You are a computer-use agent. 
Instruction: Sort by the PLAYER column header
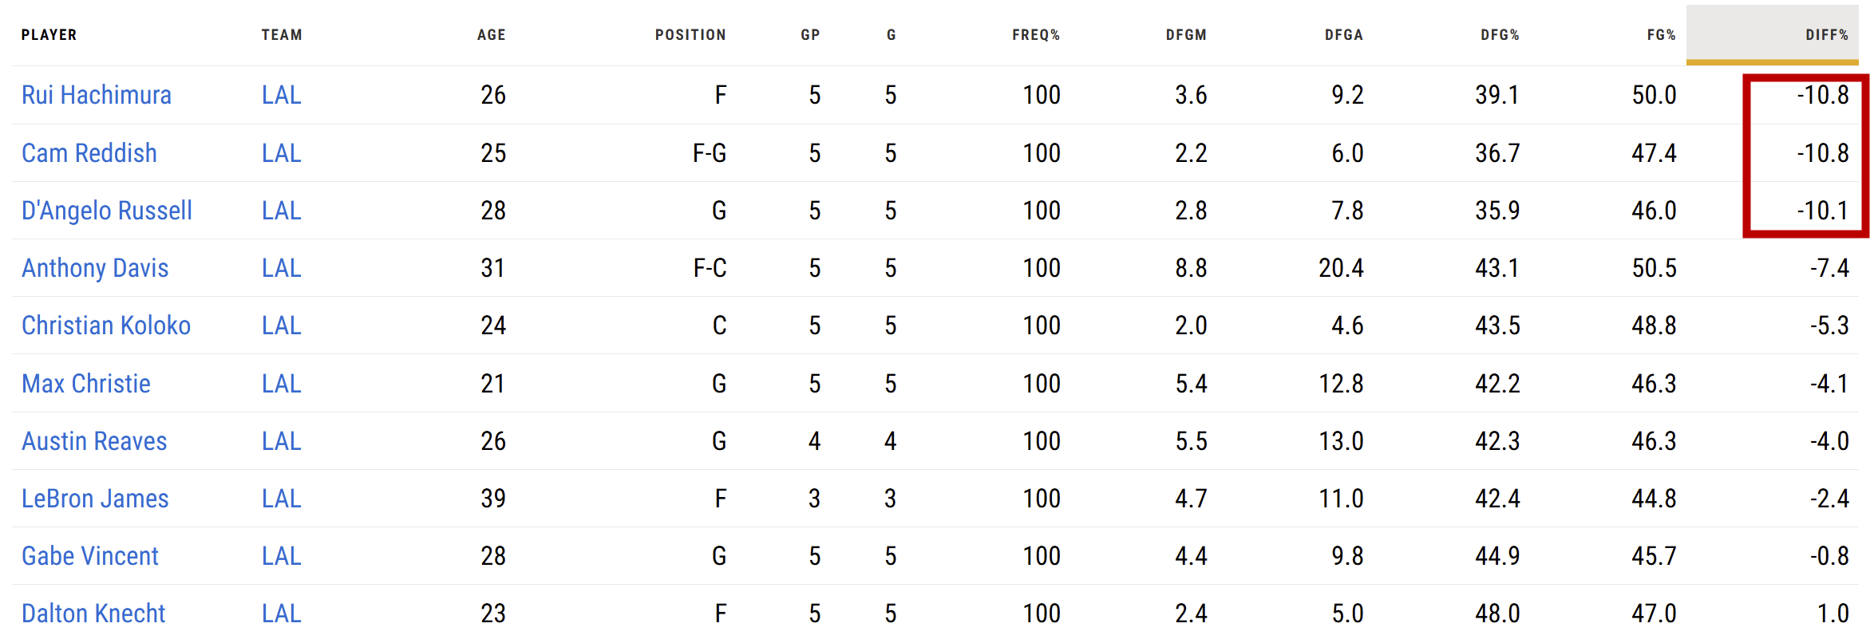click(x=49, y=35)
